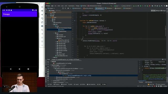Open the Logcat tool window
168x94 pixels.
pos(76,84)
